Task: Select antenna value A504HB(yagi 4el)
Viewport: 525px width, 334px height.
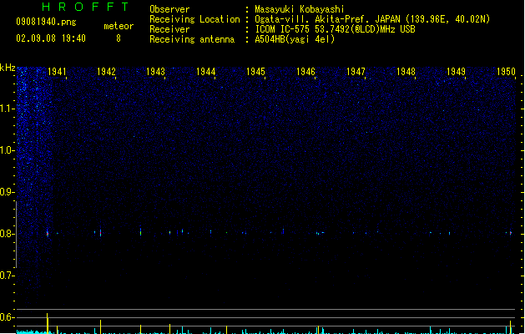Action: pos(295,39)
